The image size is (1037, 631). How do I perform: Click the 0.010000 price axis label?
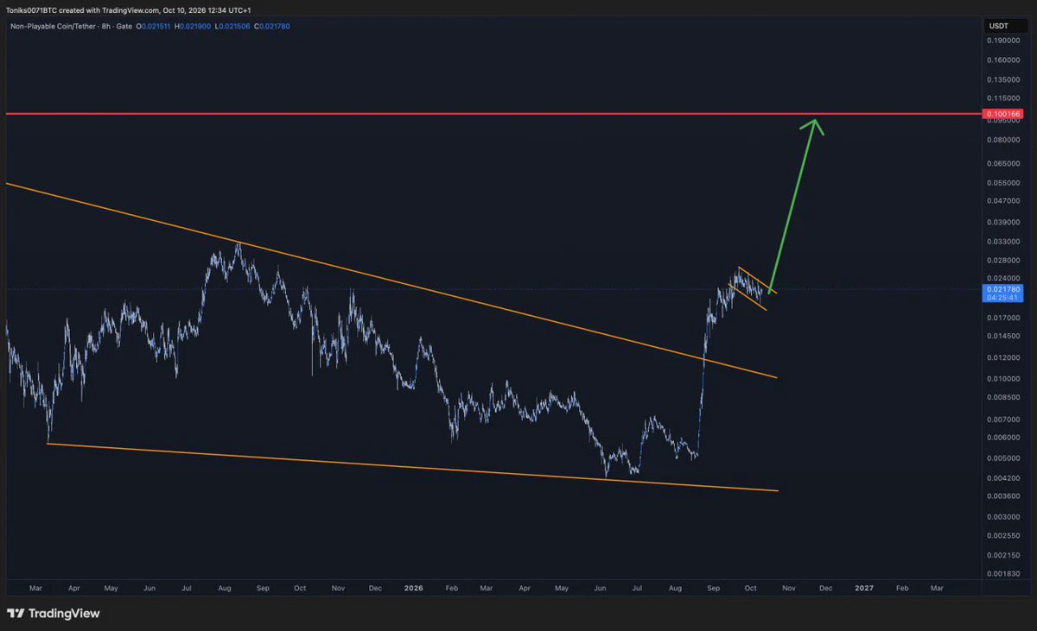coord(1004,379)
